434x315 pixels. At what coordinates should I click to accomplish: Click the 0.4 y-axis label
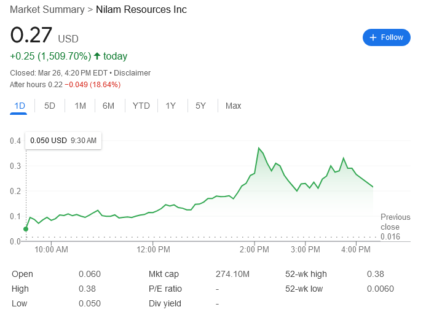[x=15, y=141]
